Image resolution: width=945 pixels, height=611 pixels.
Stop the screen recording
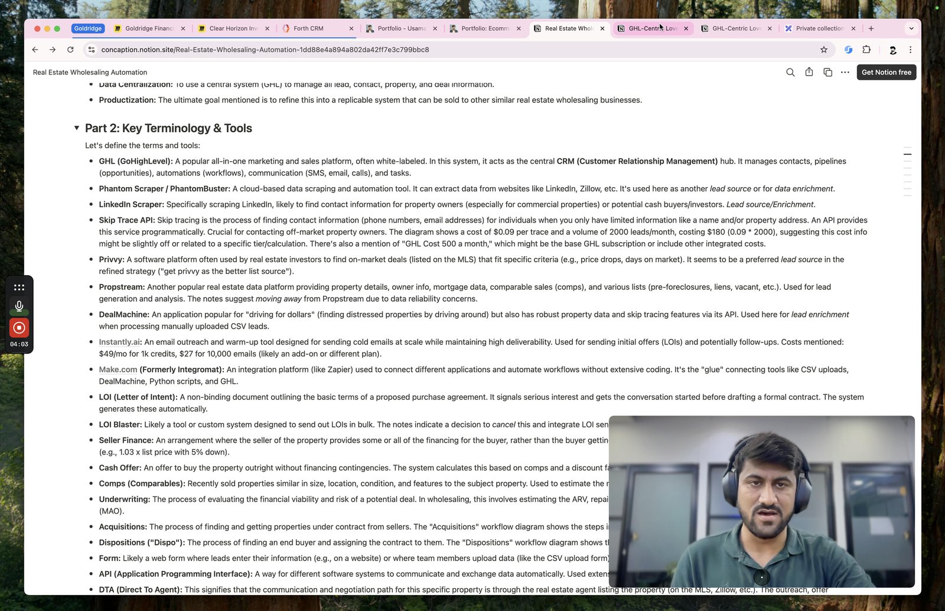coord(19,328)
